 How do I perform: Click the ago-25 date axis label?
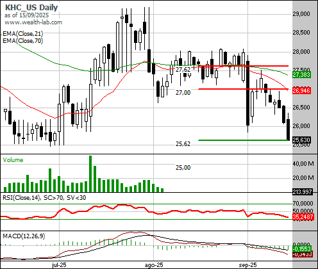[154, 265]
